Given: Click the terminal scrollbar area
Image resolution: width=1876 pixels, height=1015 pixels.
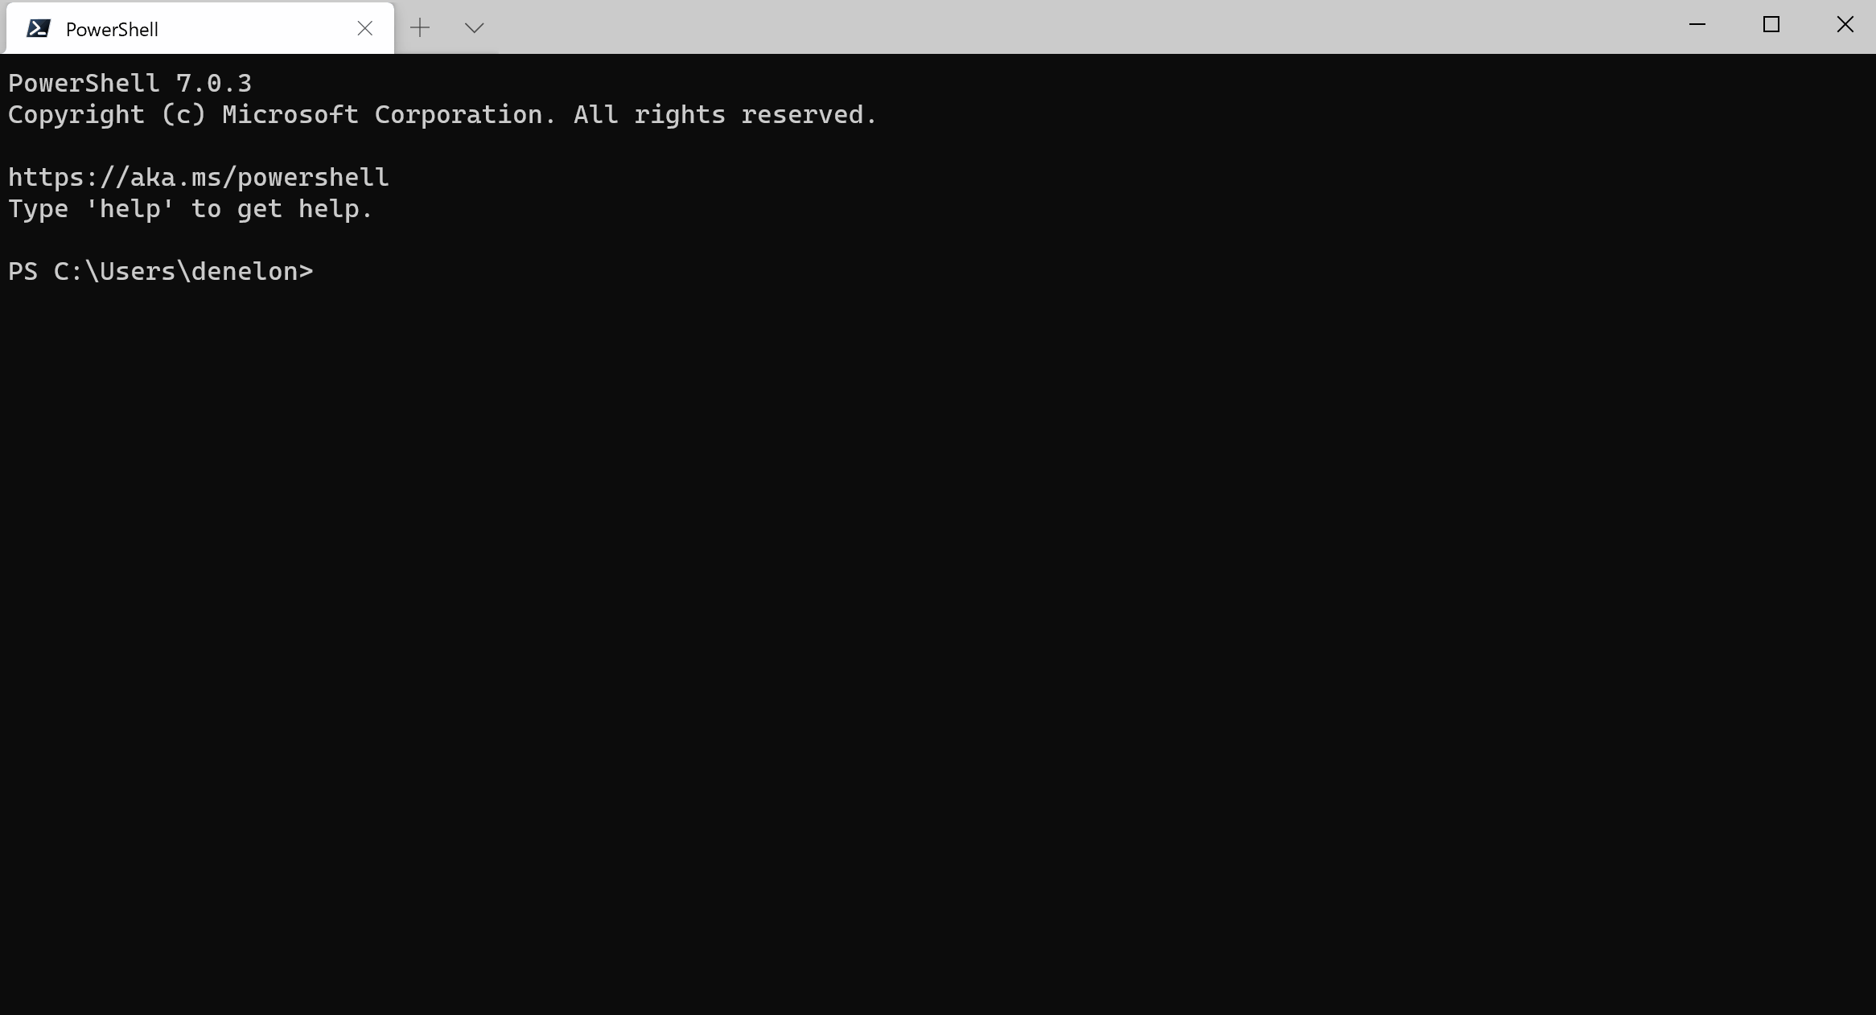Looking at the screenshot, I should (1866, 534).
